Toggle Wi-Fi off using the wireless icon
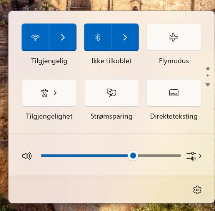The width and height of the screenshot is (215, 211). click(x=35, y=37)
